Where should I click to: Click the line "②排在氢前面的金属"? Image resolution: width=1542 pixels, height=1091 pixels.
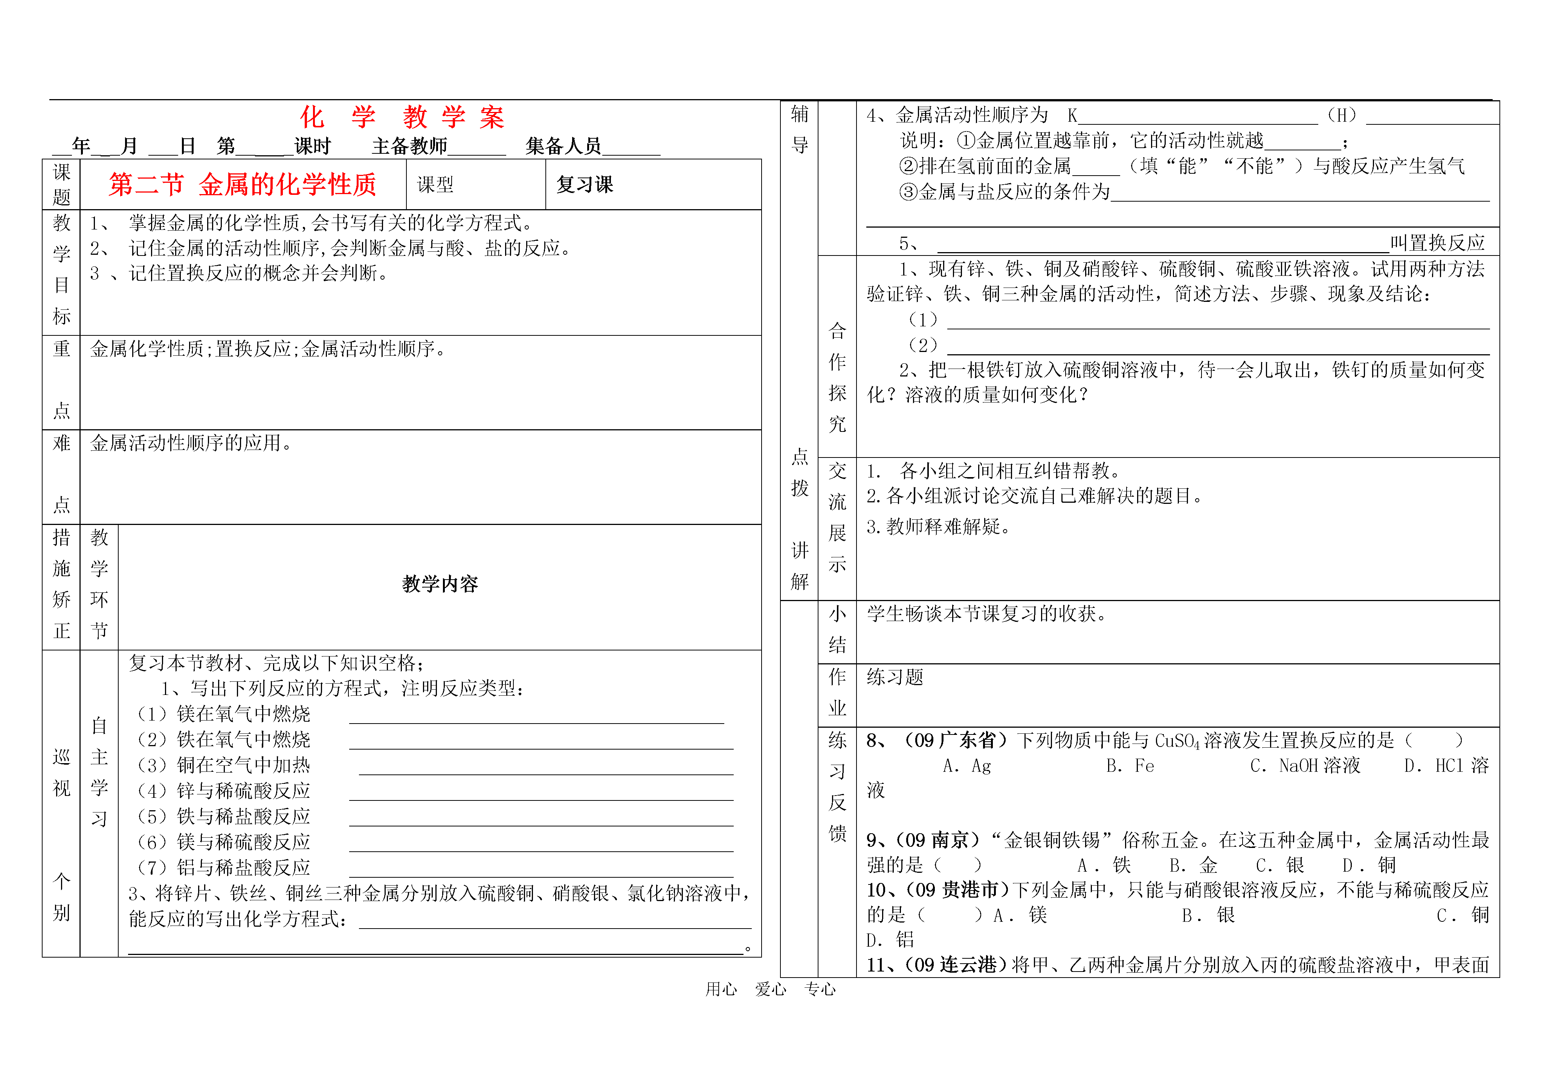[x=1182, y=167]
